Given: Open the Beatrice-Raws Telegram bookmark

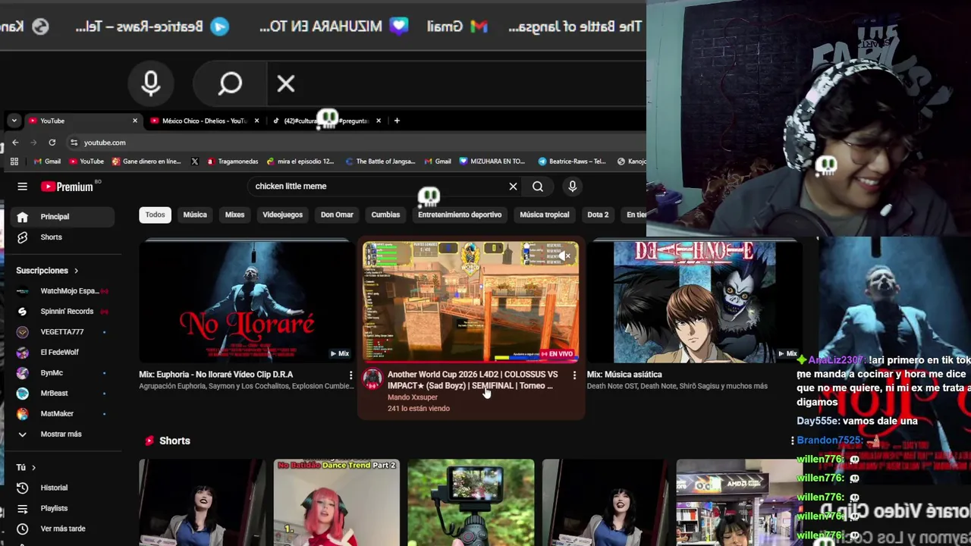Looking at the screenshot, I should coord(571,162).
